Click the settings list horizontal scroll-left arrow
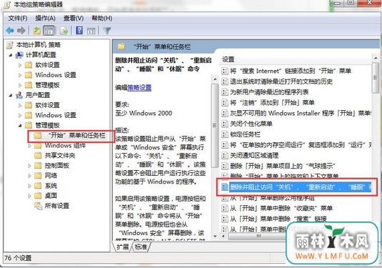The width and height of the screenshot is (382, 268). pos(223,236)
